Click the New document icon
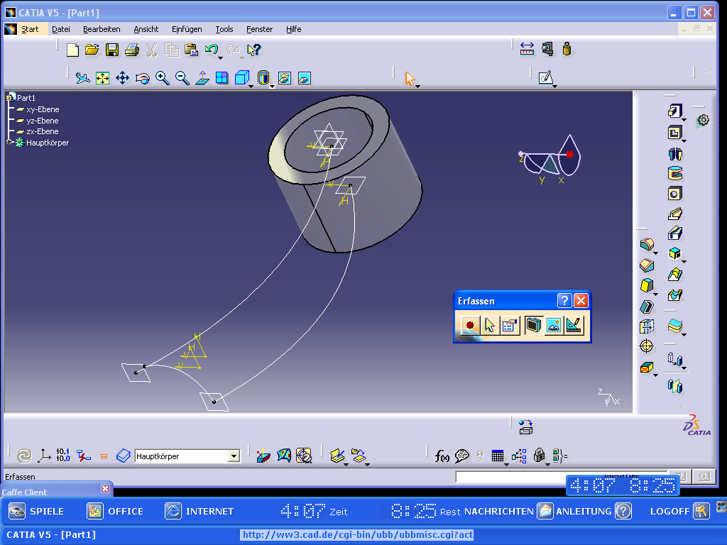This screenshot has height=545, width=727. tap(72, 50)
